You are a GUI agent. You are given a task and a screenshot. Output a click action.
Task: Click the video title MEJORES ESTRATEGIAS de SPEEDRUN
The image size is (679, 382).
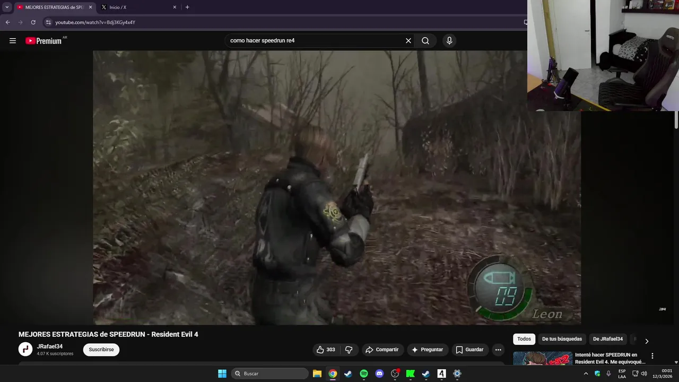click(x=108, y=334)
